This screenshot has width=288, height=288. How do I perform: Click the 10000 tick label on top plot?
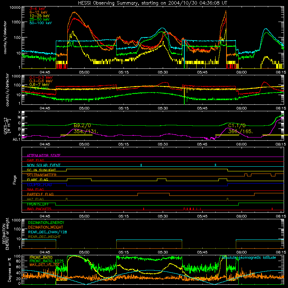point(15,8)
